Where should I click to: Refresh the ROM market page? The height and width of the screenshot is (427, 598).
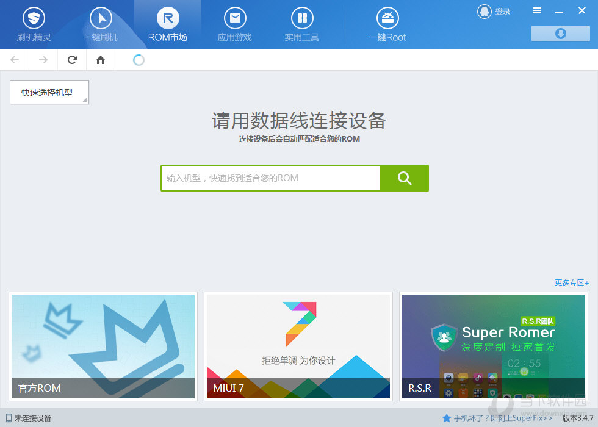(72, 60)
